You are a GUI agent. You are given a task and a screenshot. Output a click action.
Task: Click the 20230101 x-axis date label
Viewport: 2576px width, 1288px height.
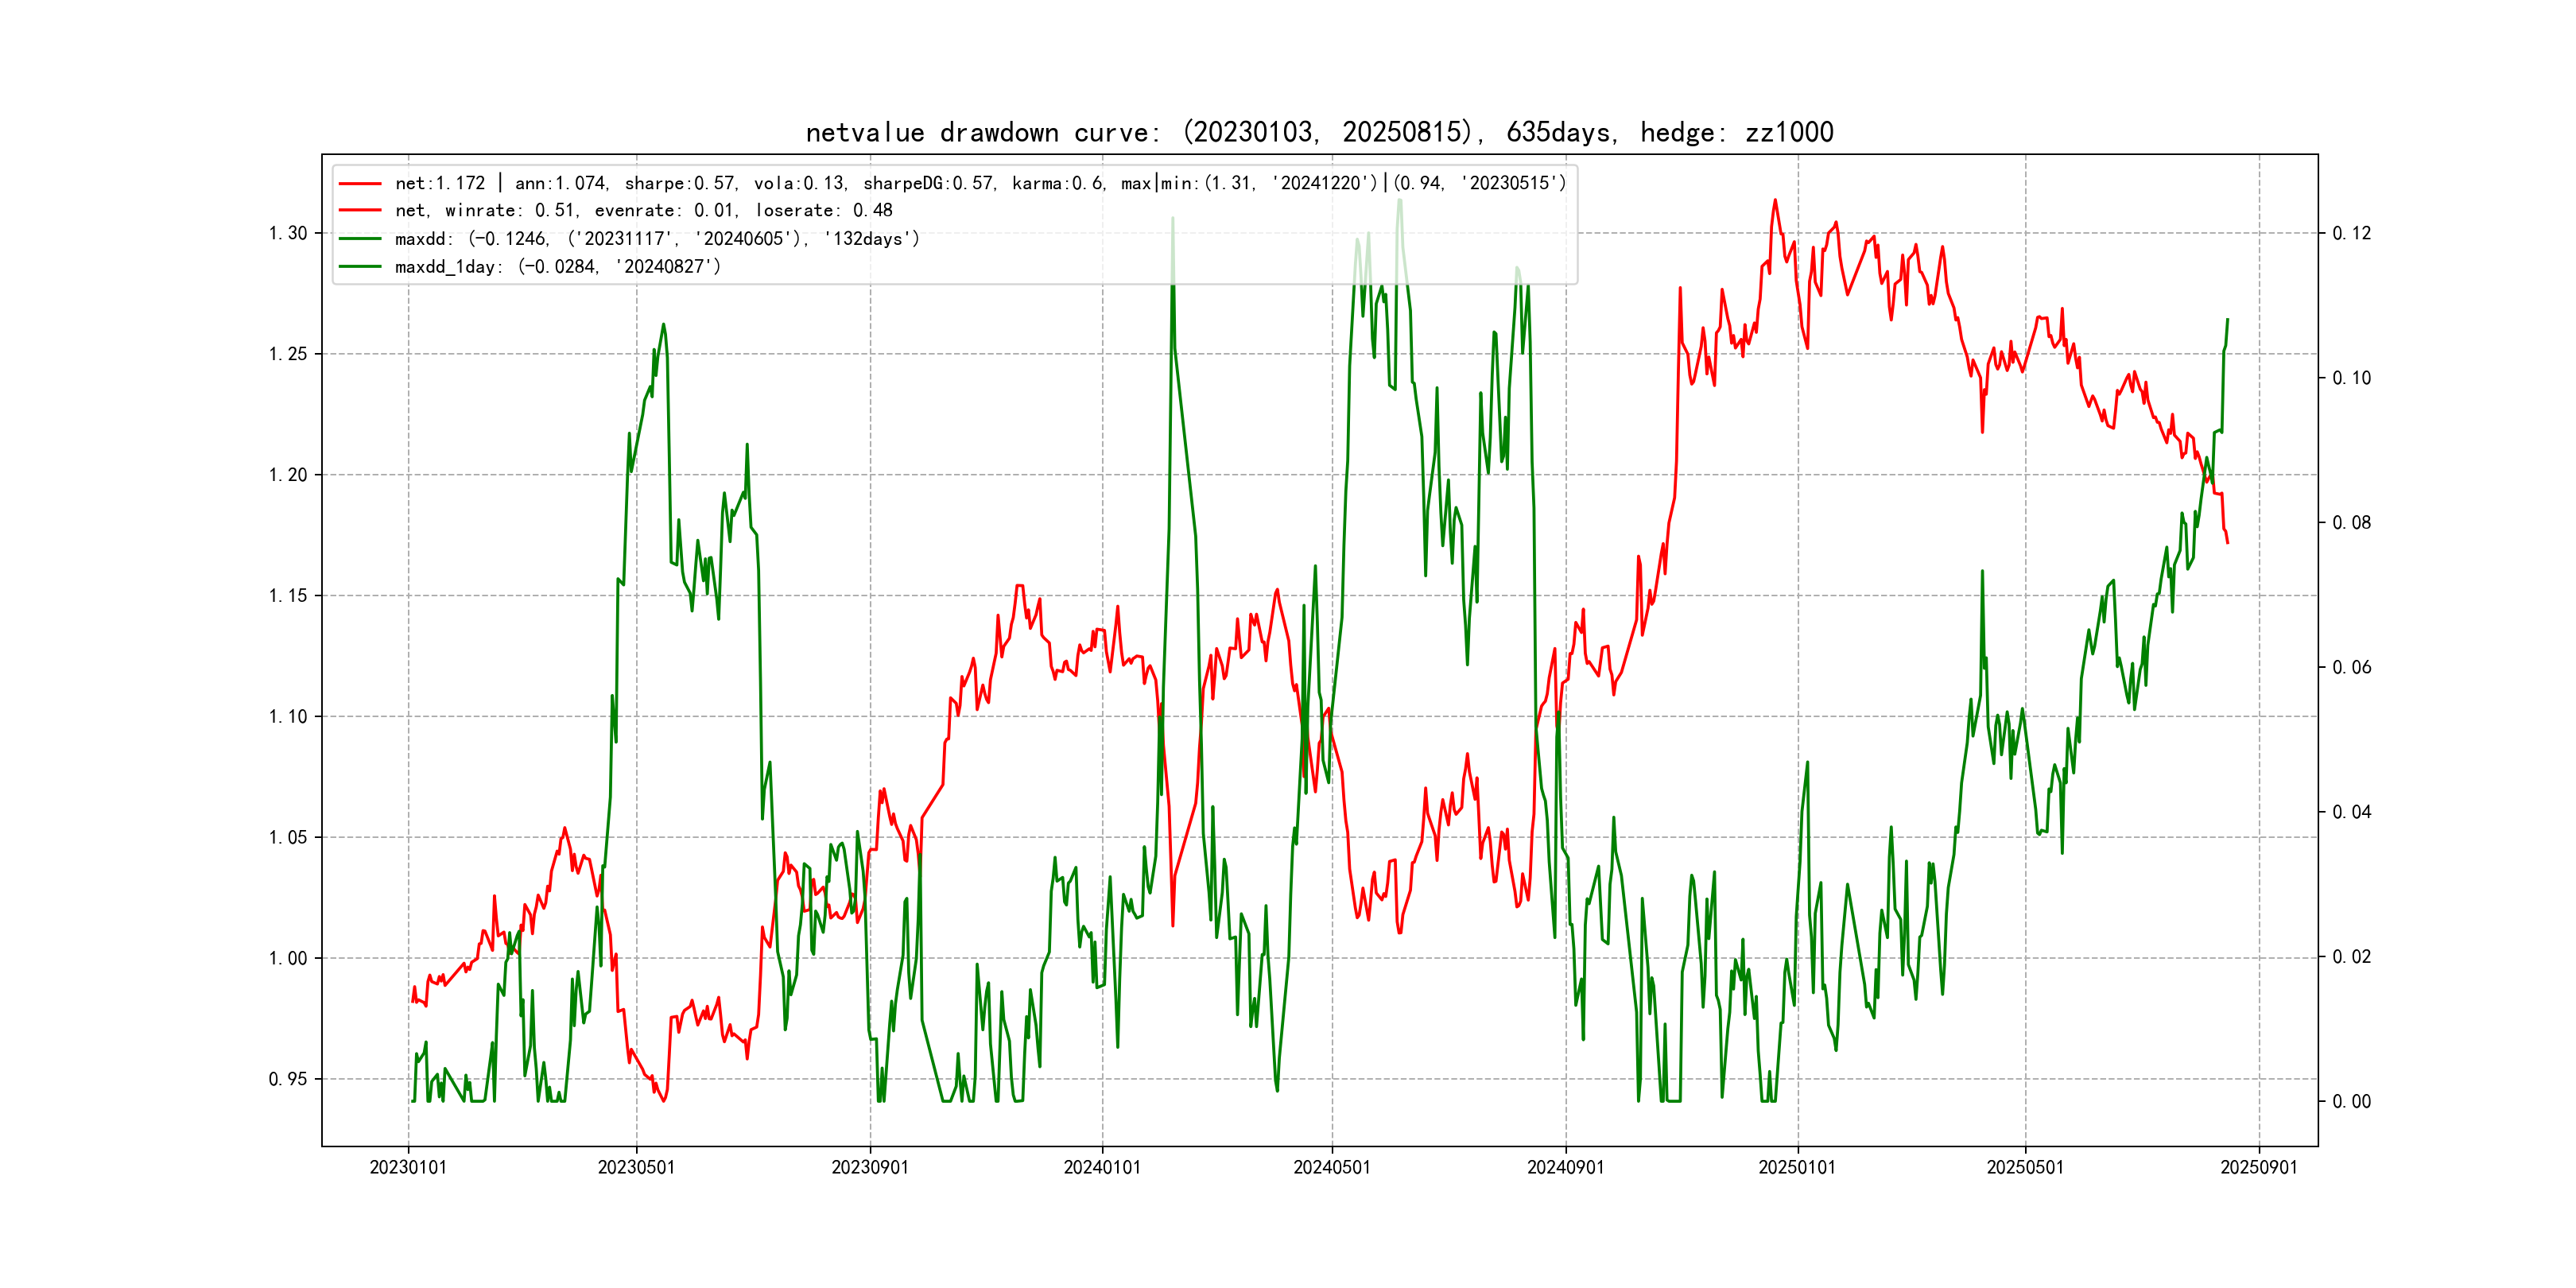[x=408, y=1168]
